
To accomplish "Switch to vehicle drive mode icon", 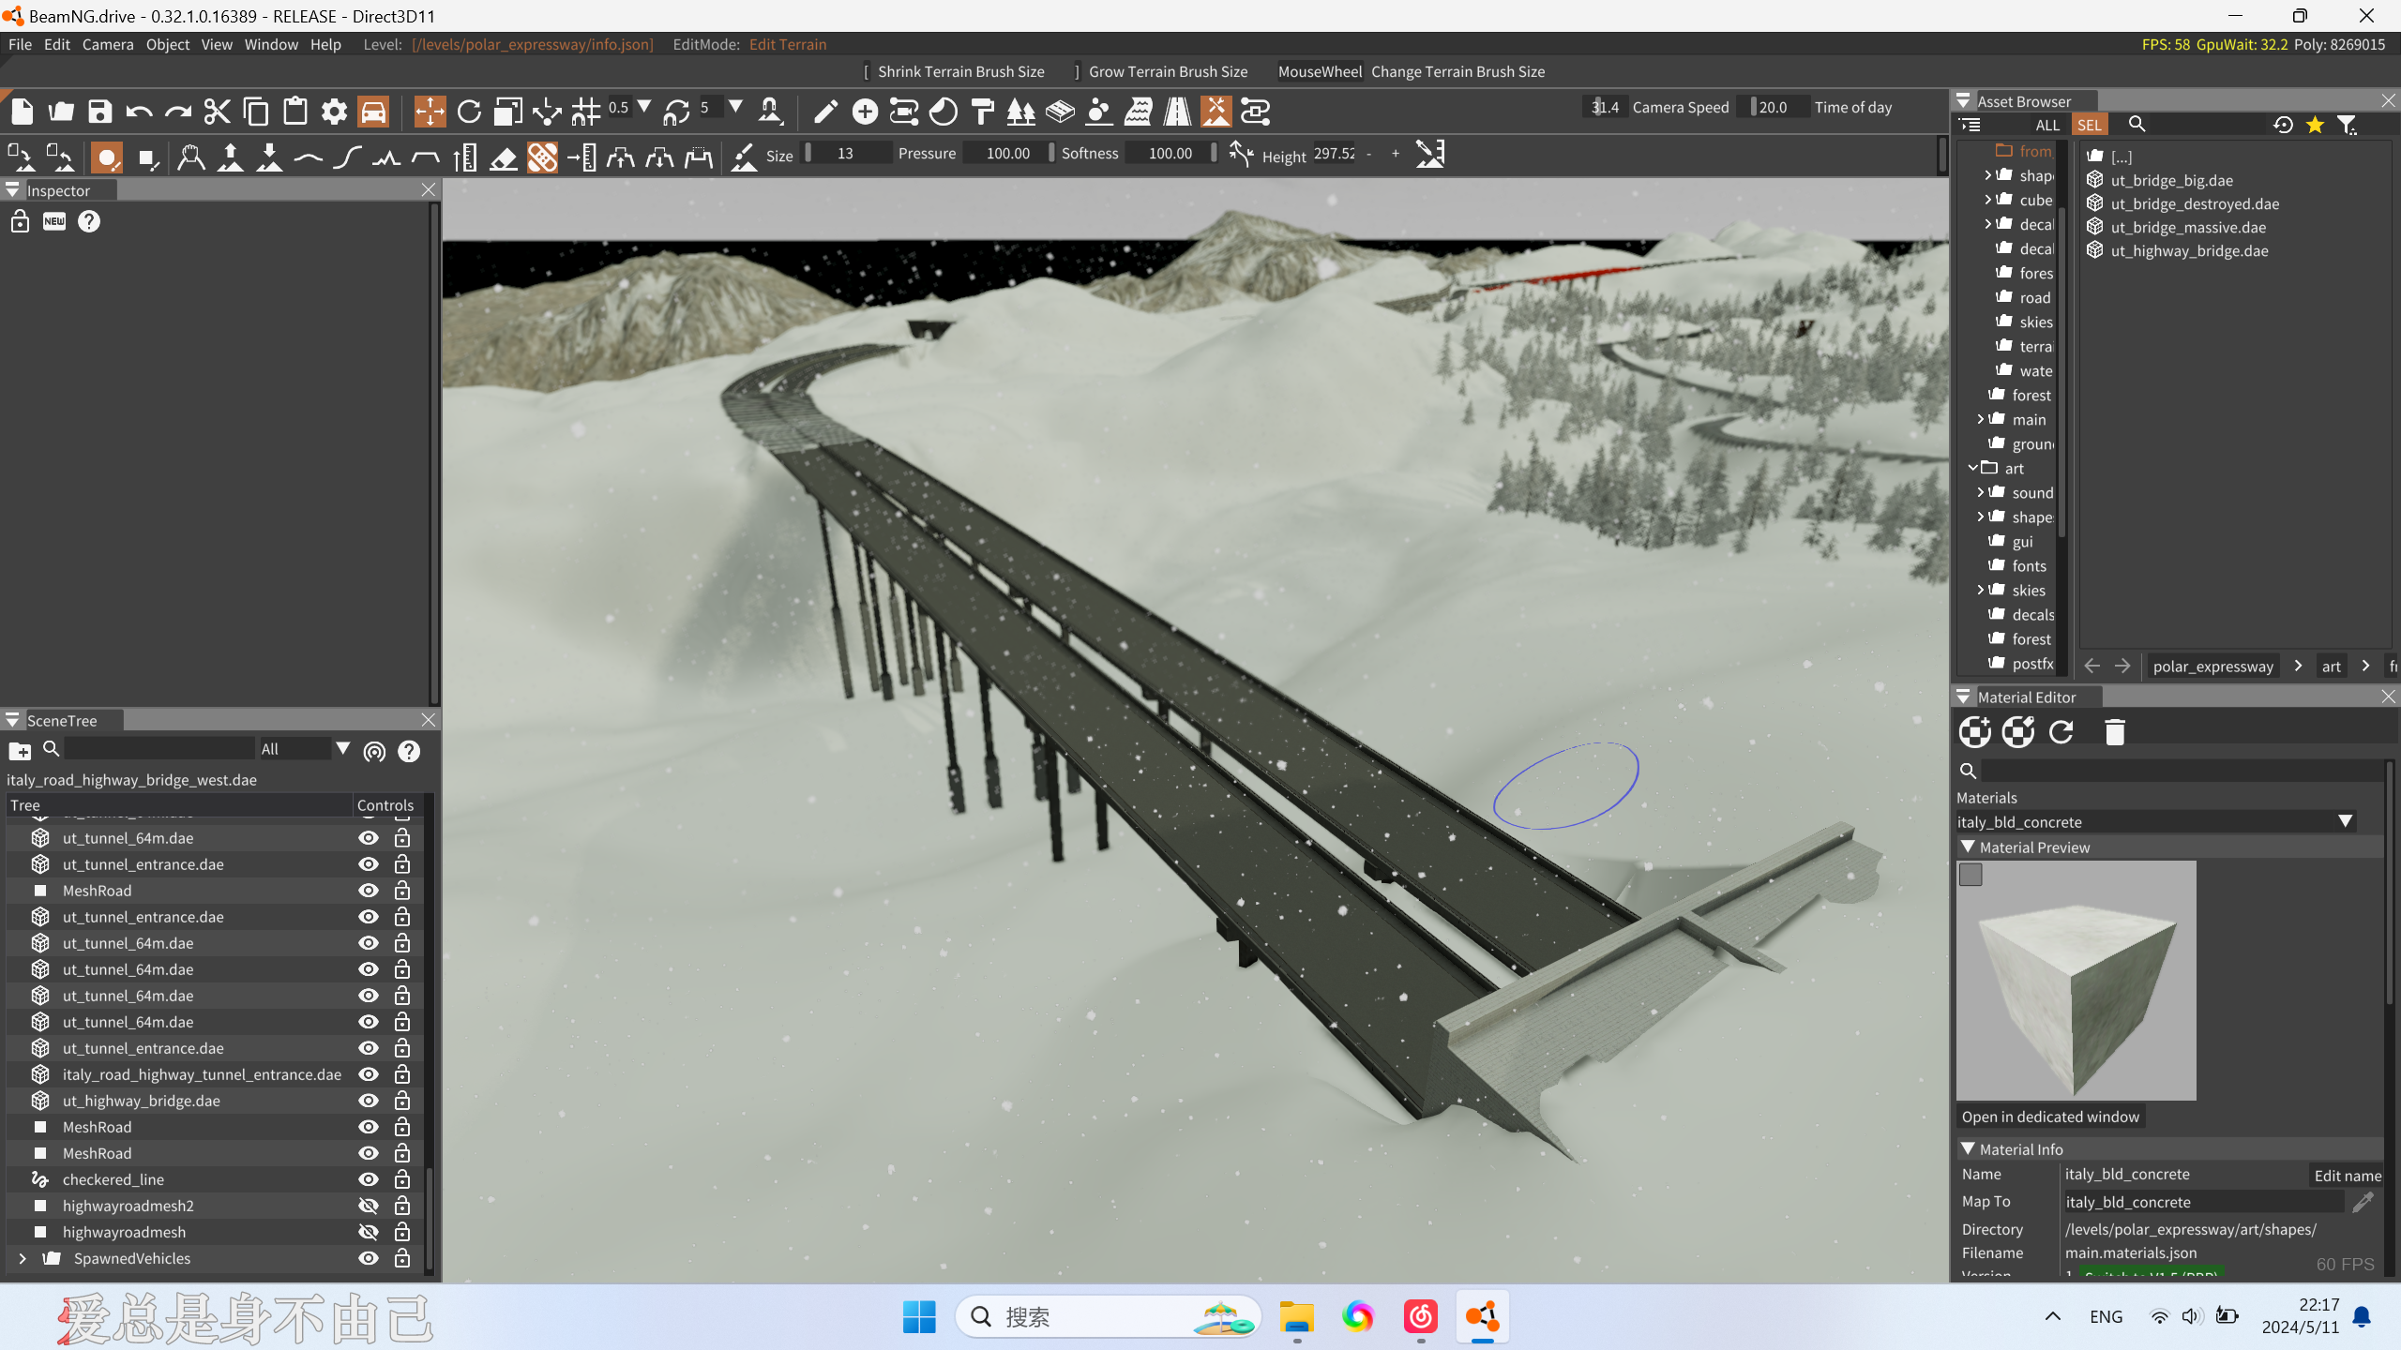I will 373,112.
